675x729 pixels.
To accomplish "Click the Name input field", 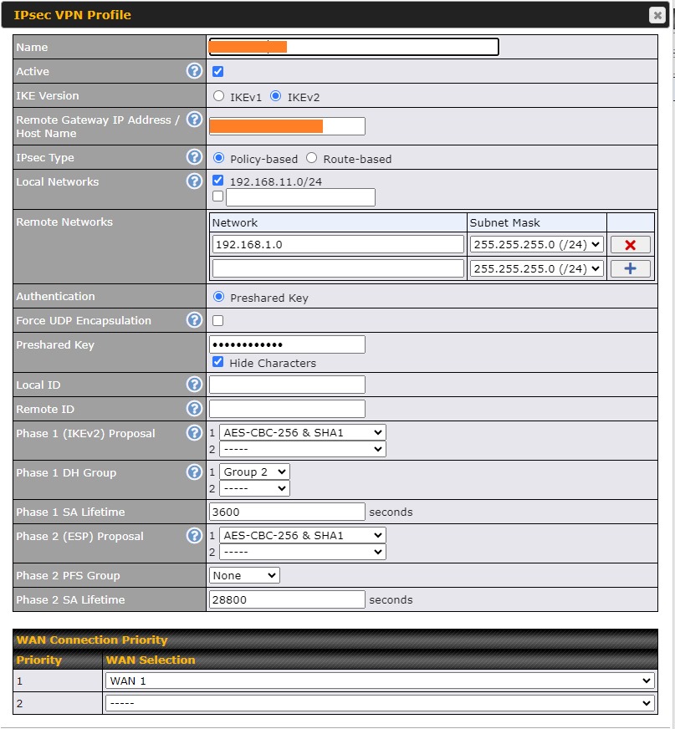I will [354, 47].
